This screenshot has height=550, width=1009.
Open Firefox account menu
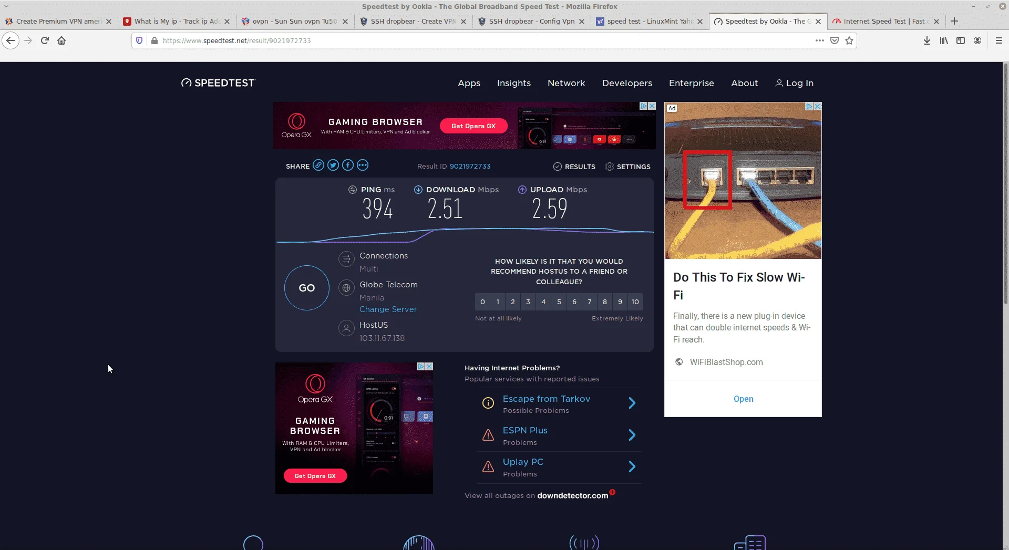tap(977, 40)
